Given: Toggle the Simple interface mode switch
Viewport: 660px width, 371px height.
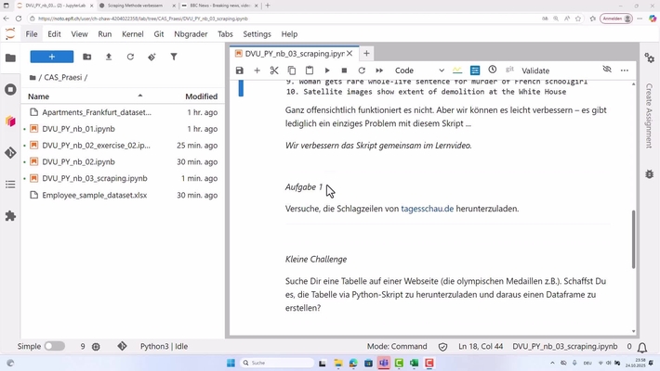Looking at the screenshot, I should point(54,346).
